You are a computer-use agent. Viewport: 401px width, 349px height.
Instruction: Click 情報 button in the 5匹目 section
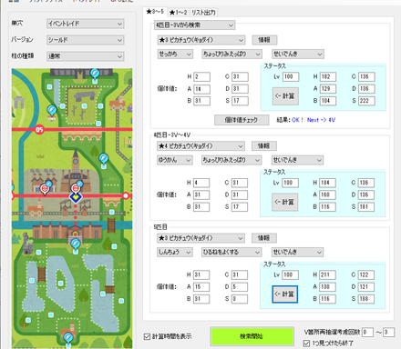click(264, 238)
